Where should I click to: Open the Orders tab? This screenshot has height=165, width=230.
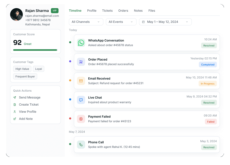tap(123, 11)
